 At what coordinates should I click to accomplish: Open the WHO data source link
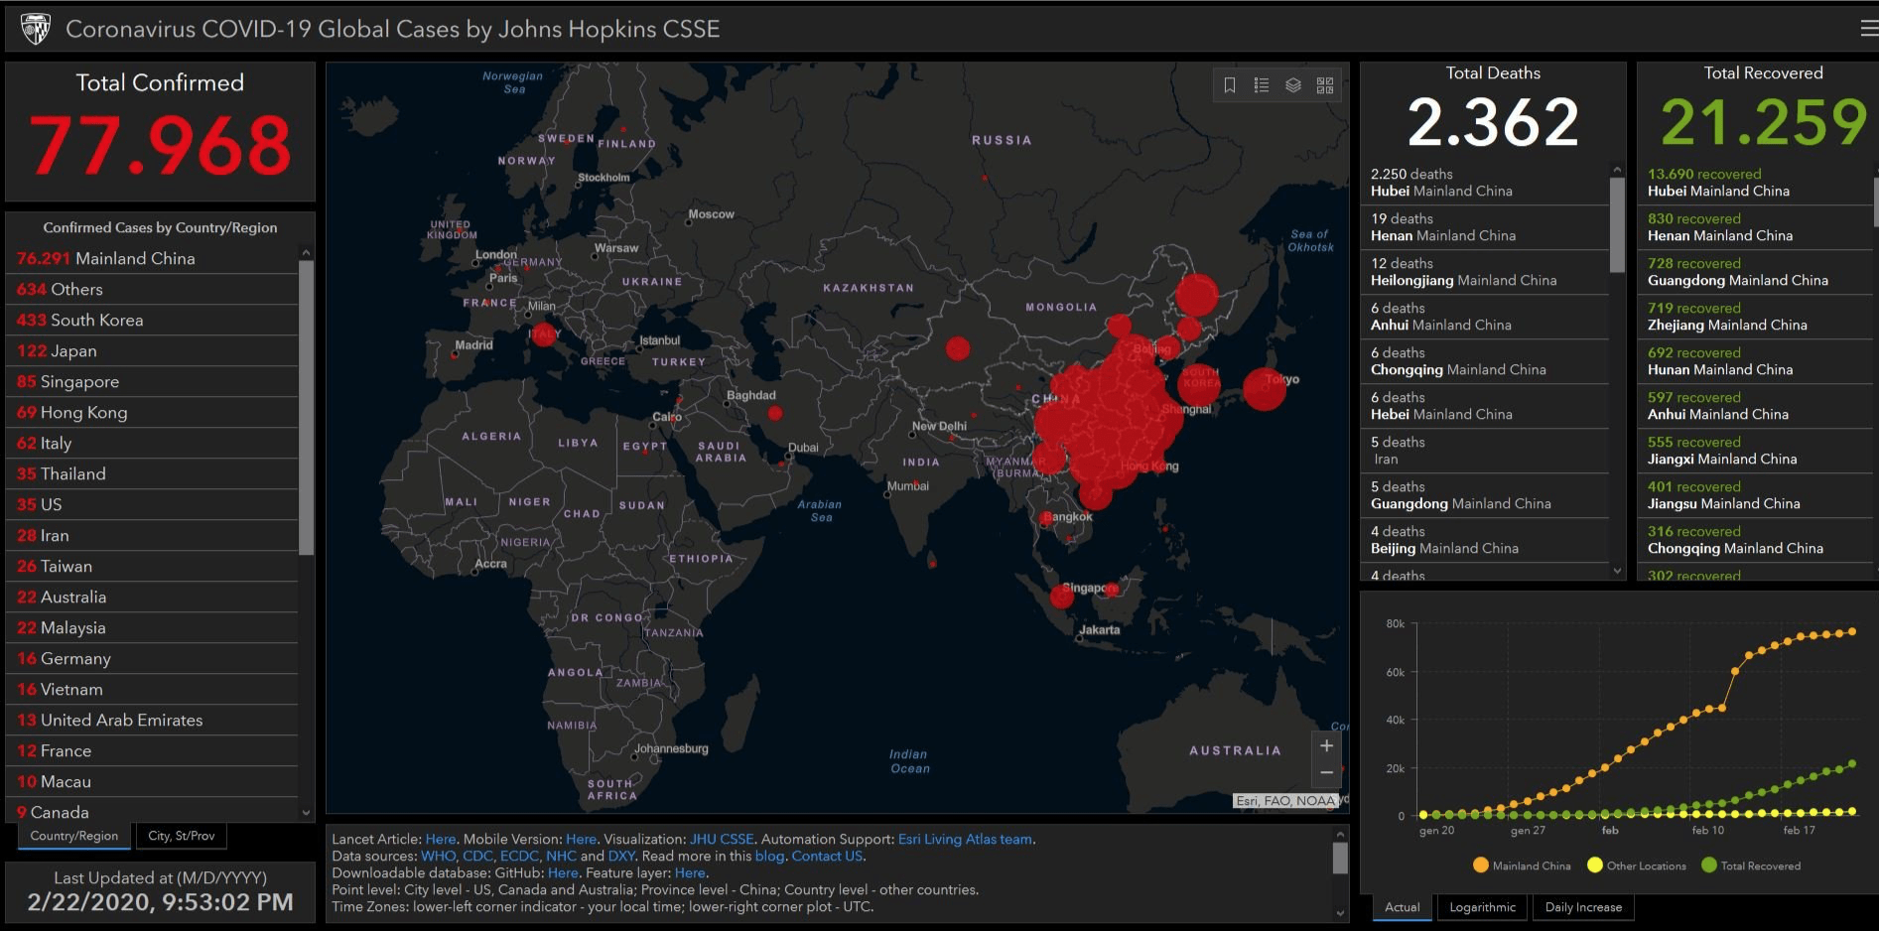click(438, 857)
